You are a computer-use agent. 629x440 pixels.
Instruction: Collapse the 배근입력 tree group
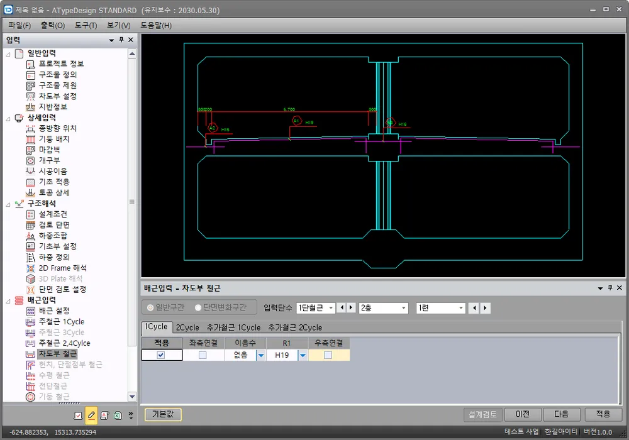8,301
